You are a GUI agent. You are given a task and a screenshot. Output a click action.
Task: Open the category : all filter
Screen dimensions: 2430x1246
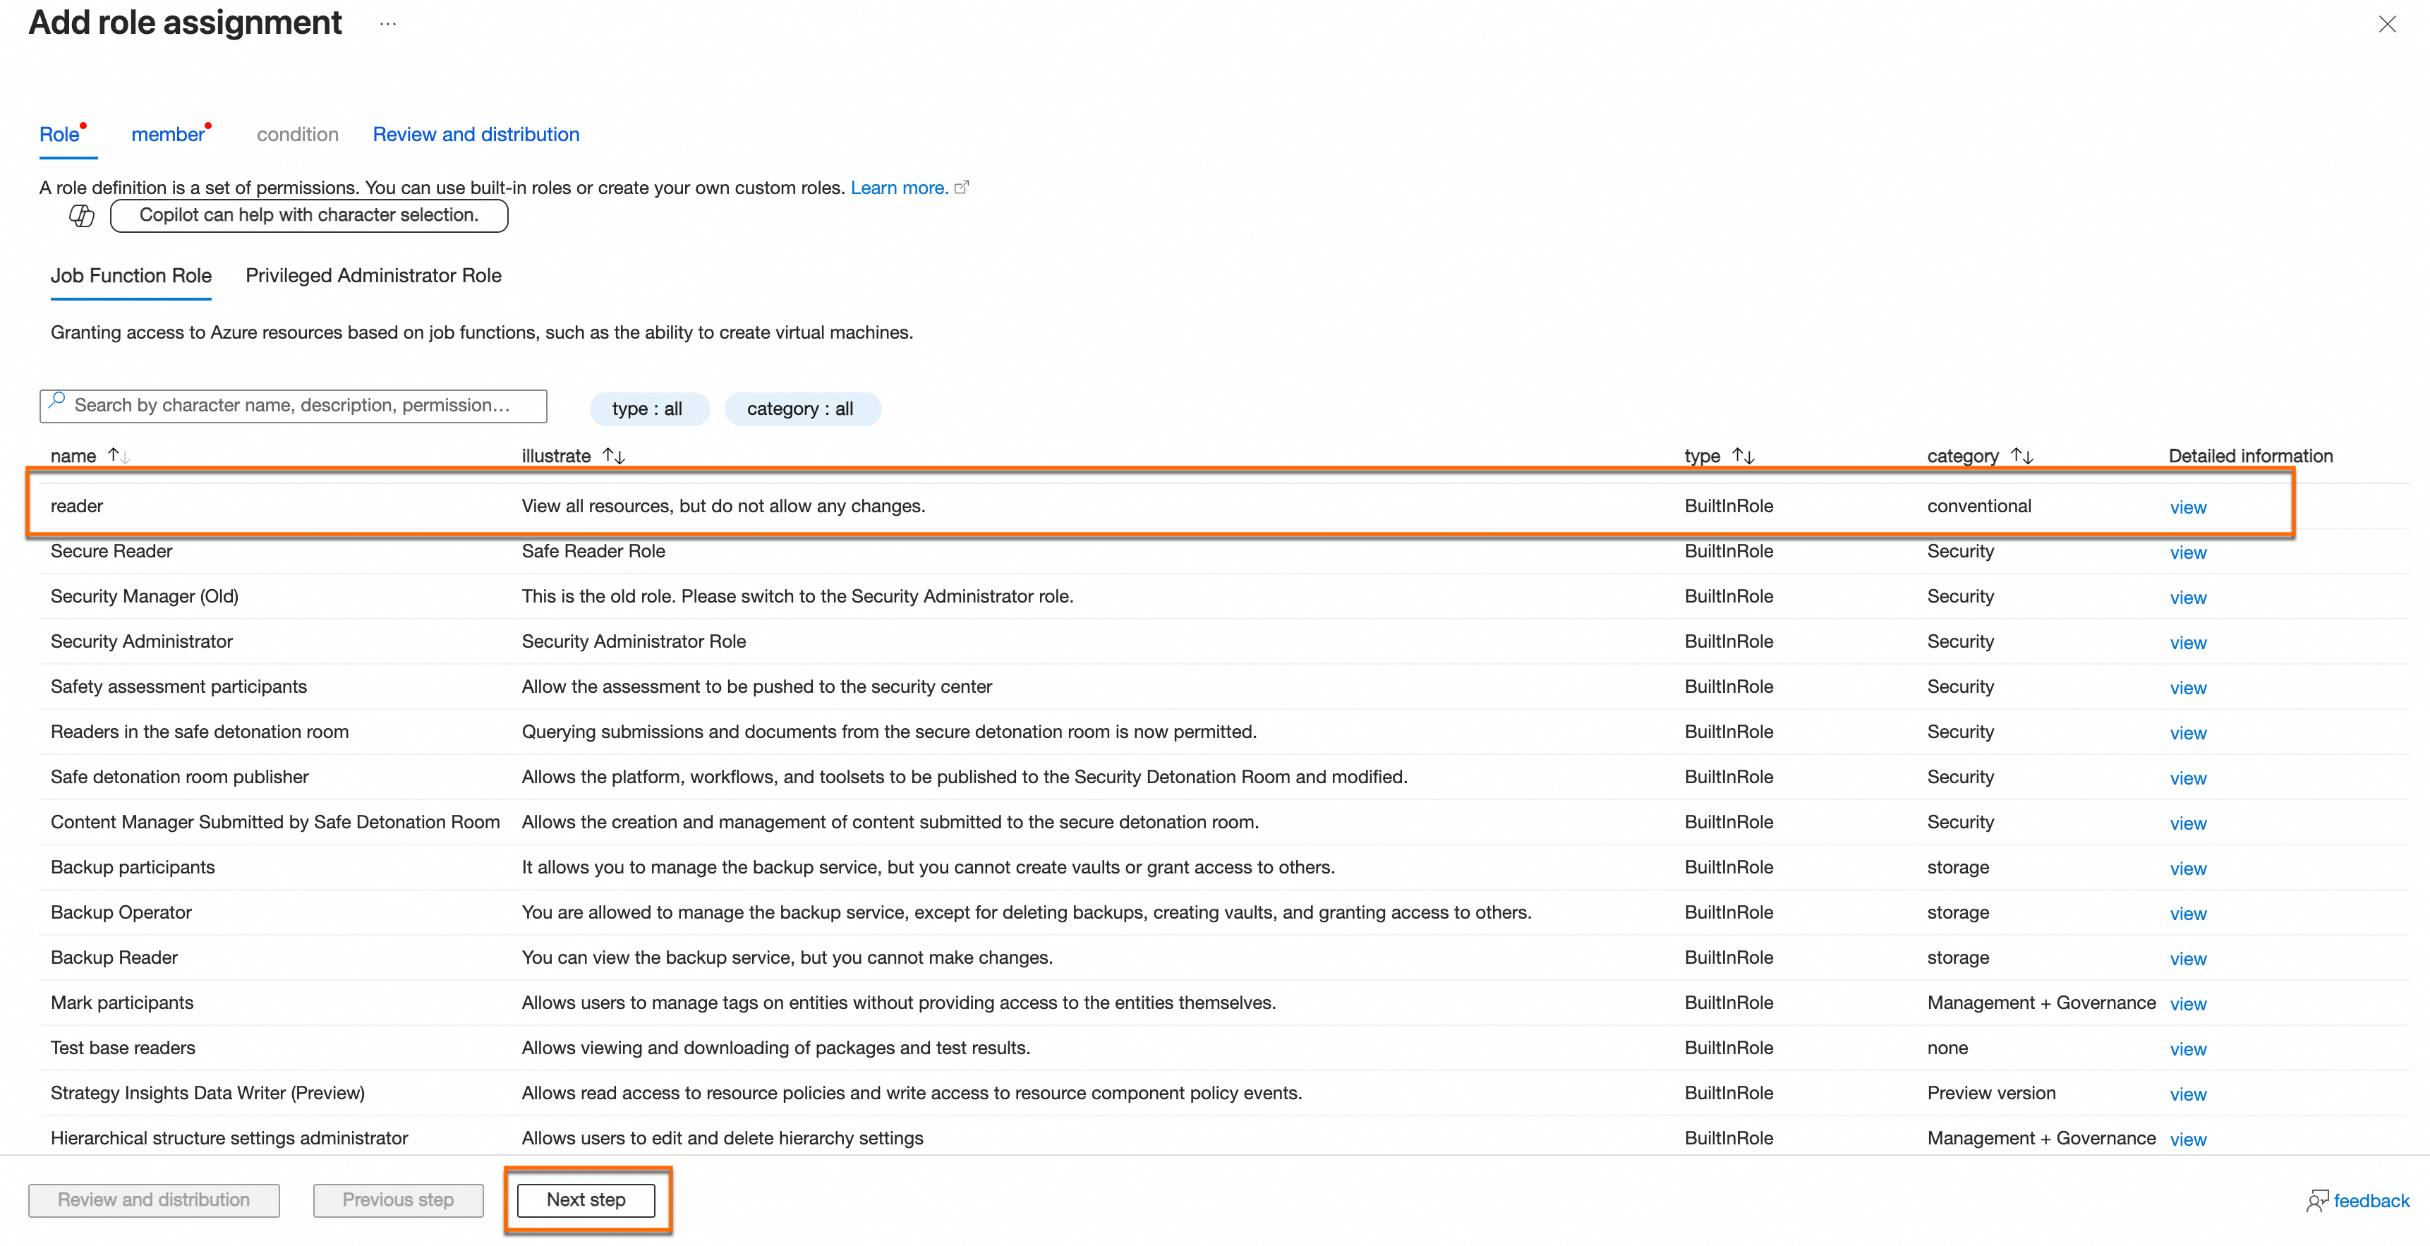click(x=800, y=409)
